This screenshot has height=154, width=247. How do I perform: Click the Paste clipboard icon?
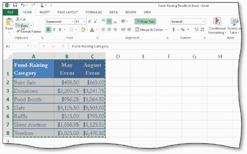click(9, 22)
